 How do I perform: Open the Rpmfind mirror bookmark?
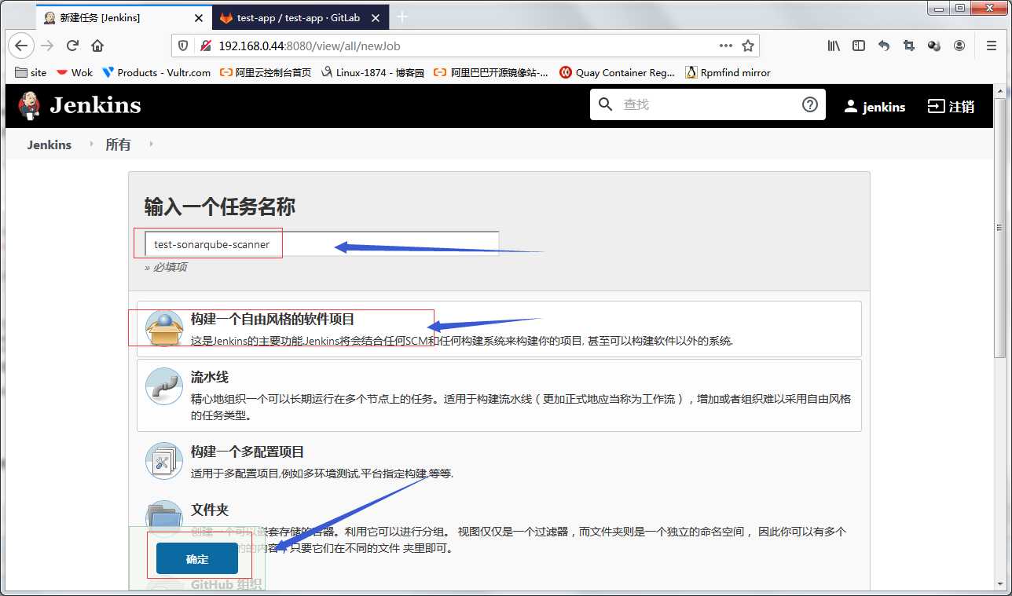coord(728,72)
